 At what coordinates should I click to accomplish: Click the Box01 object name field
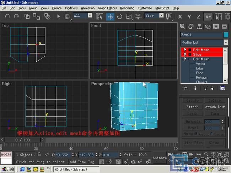pyautogui.click(x=201, y=35)
